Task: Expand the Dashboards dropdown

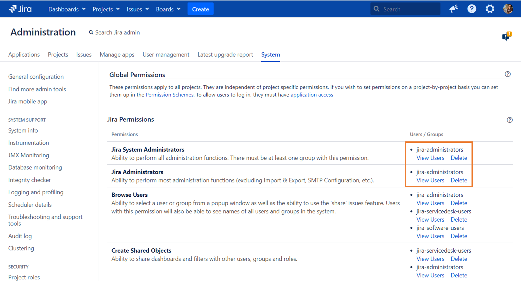Action: pyautogui.click(x=66, y=9)
